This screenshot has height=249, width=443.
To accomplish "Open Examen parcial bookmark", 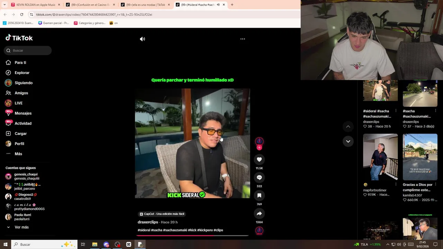I will pos(54,23).
